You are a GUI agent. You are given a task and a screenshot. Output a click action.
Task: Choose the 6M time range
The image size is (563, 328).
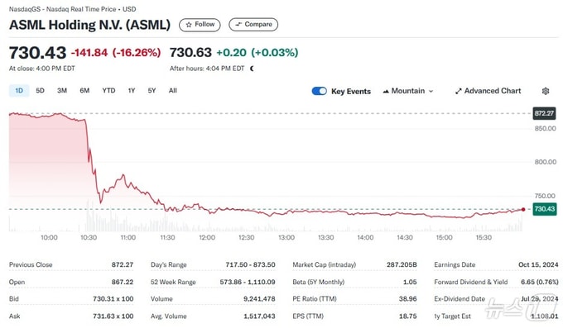[x=84, y=91]
